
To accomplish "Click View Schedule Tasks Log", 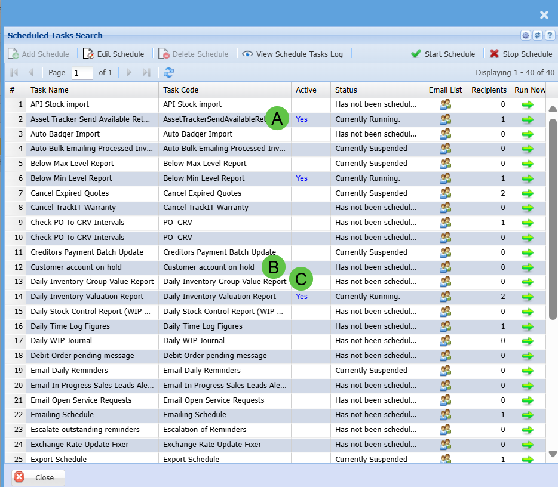I will point(293,54).
